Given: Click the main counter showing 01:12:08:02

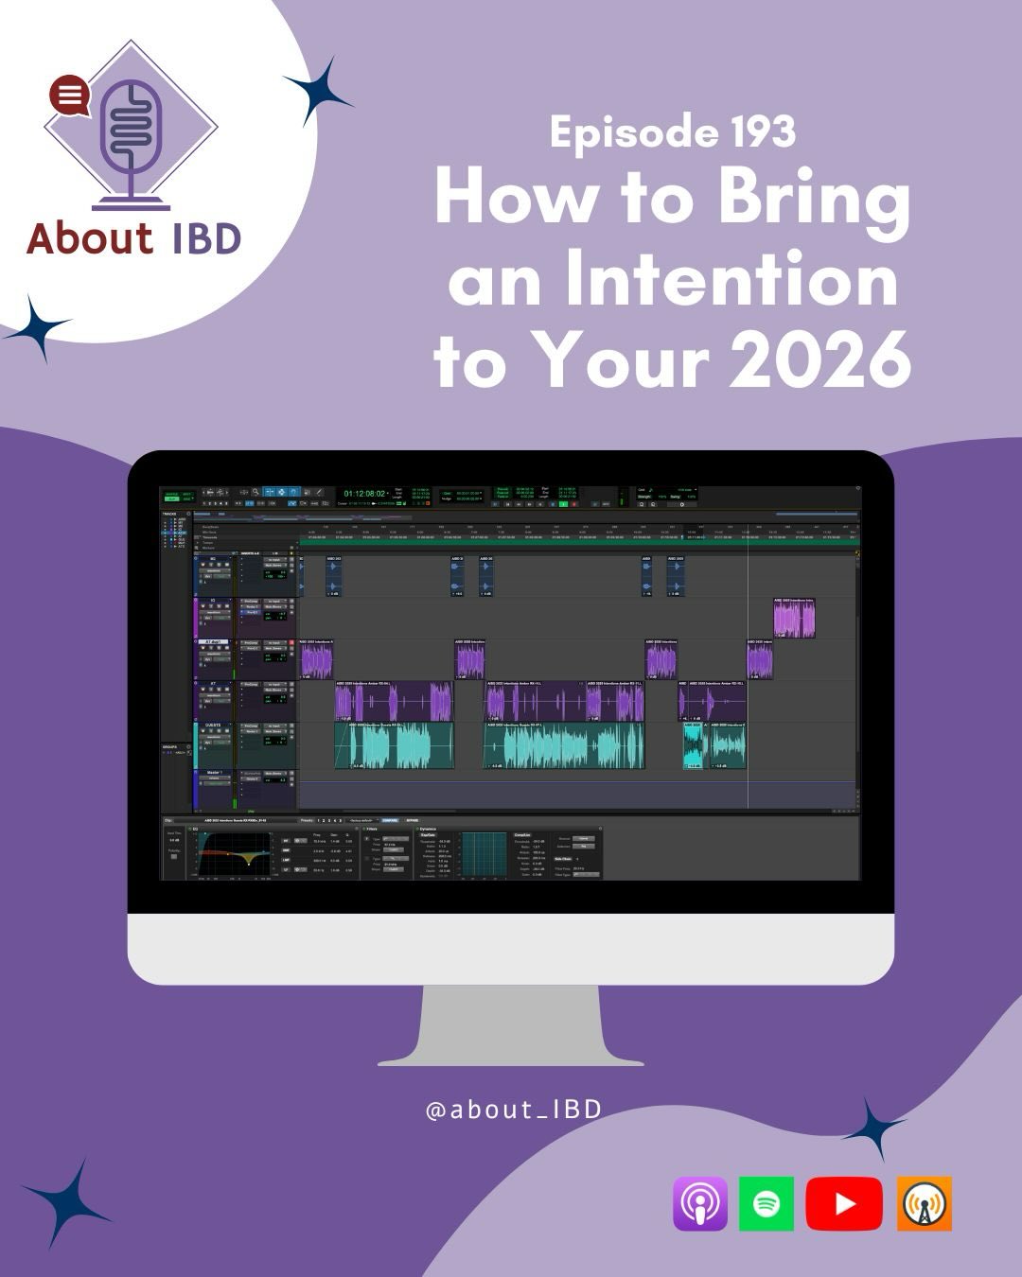Looking at the screenshot, I should point(364,494).
